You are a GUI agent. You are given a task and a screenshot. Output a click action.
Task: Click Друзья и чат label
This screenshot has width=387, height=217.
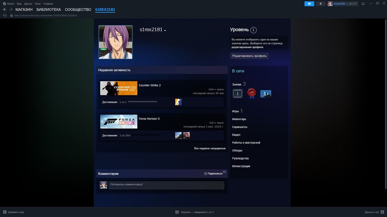[x=372, y=212]
